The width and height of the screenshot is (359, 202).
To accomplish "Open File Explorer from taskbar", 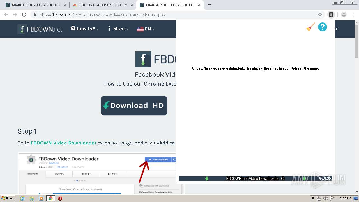I will (x=32, y=198).
